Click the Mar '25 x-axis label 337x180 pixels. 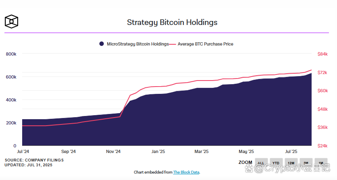coord(201,152)
